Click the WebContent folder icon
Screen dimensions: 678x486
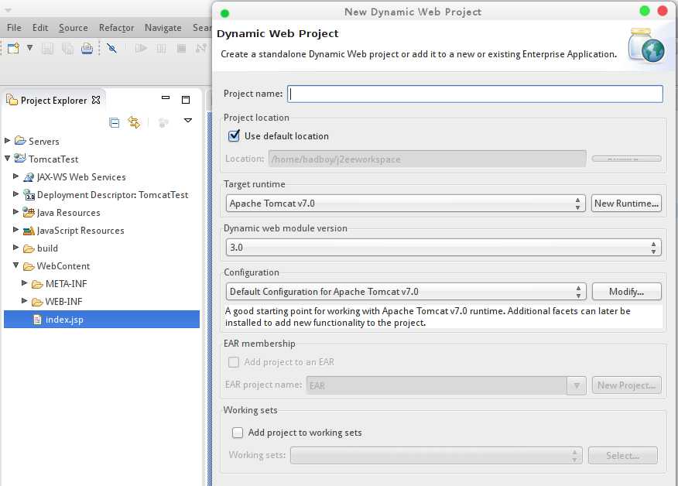click(29, 266)
